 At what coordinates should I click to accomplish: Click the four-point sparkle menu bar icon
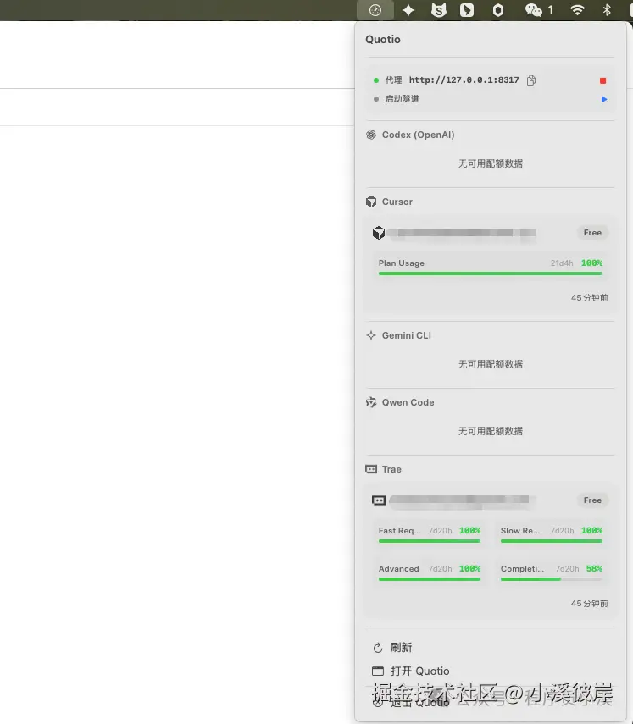tap(408, 10)
